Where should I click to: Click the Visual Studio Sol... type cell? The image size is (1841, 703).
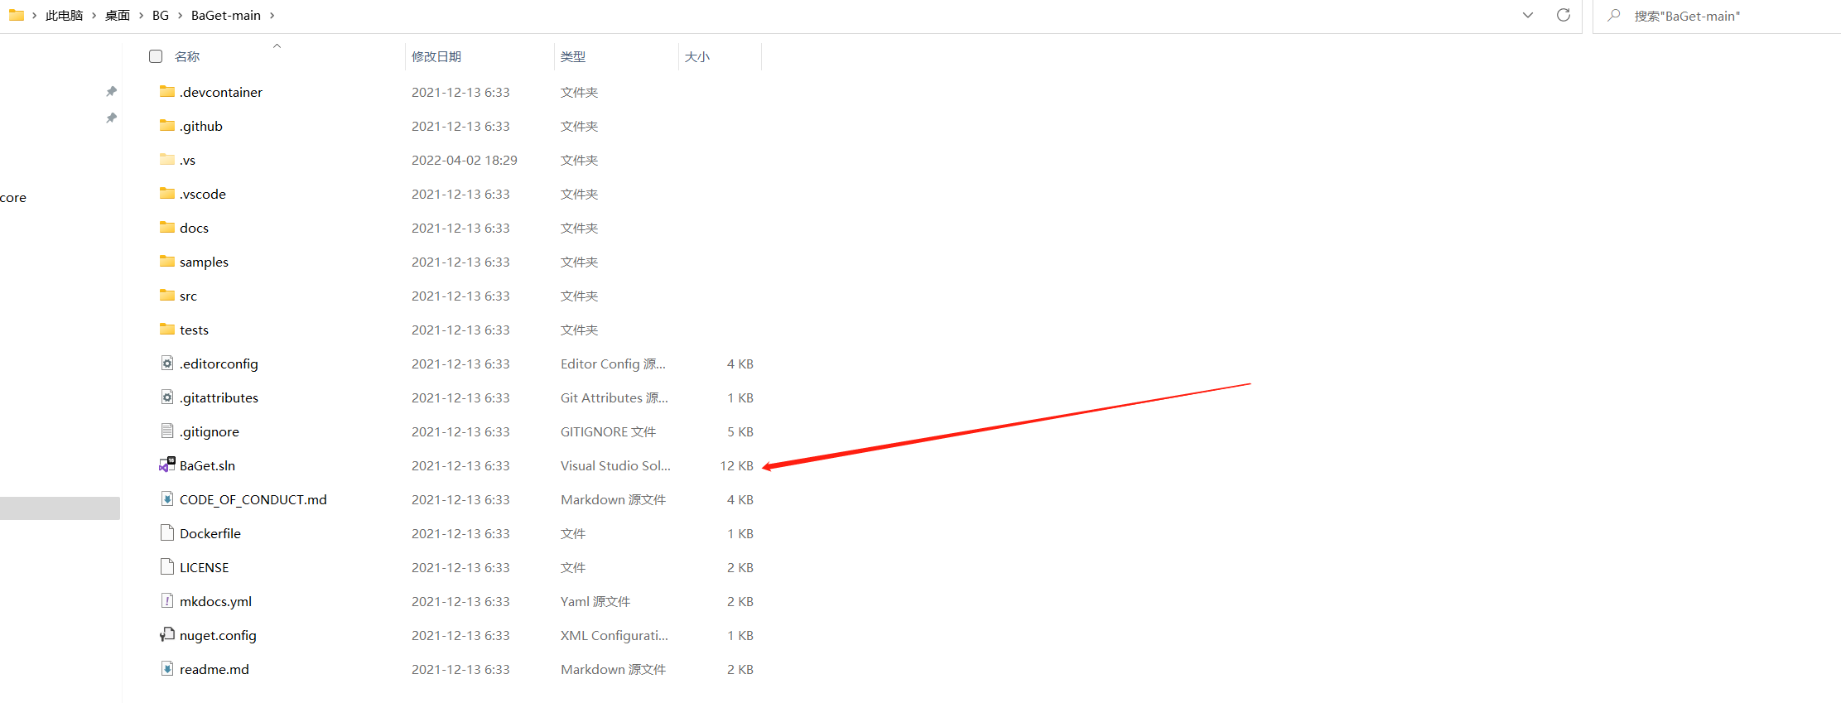(x=615, y=465)
